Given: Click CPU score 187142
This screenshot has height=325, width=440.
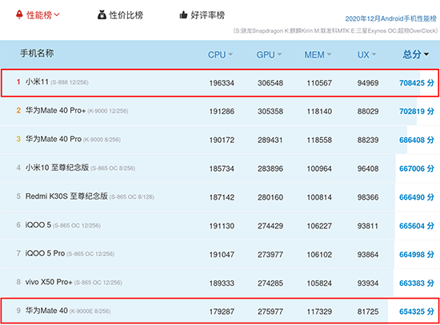Looking at the screenshot, I should pyautogui.click(x=222, y=197).
